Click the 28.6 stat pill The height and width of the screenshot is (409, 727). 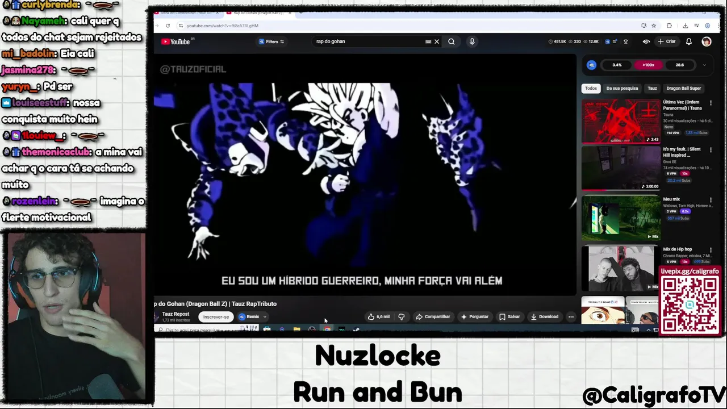click(679, 65)
